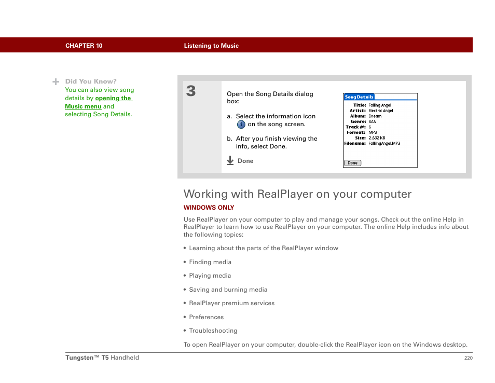Click 'Filename: FallingAngel.MP3' row
The width and height of the screenshot is (495, 383).
coord(372,143)
